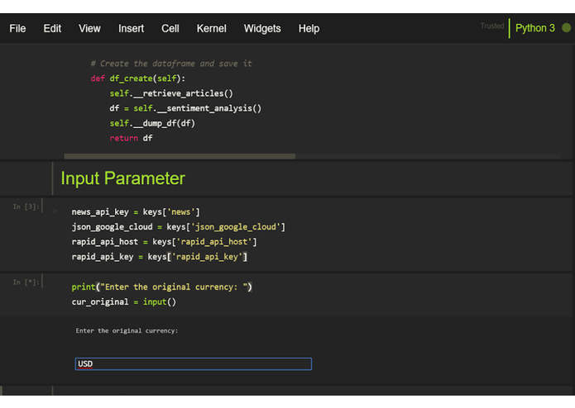Click the self.__retrieve_articles() line
This screenshot has width=575, height=408.
point(171,93)
